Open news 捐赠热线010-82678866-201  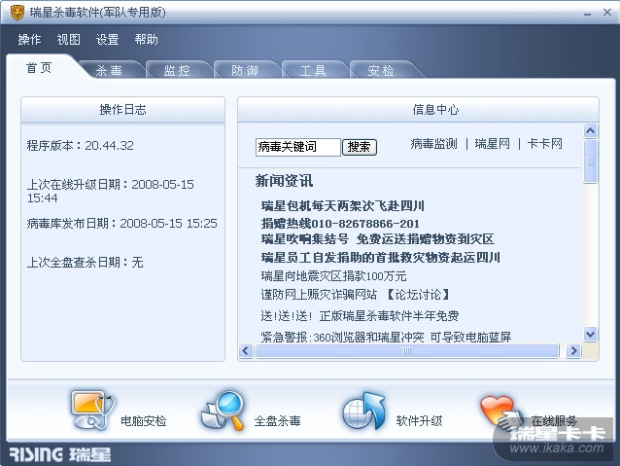coord(340,224)
